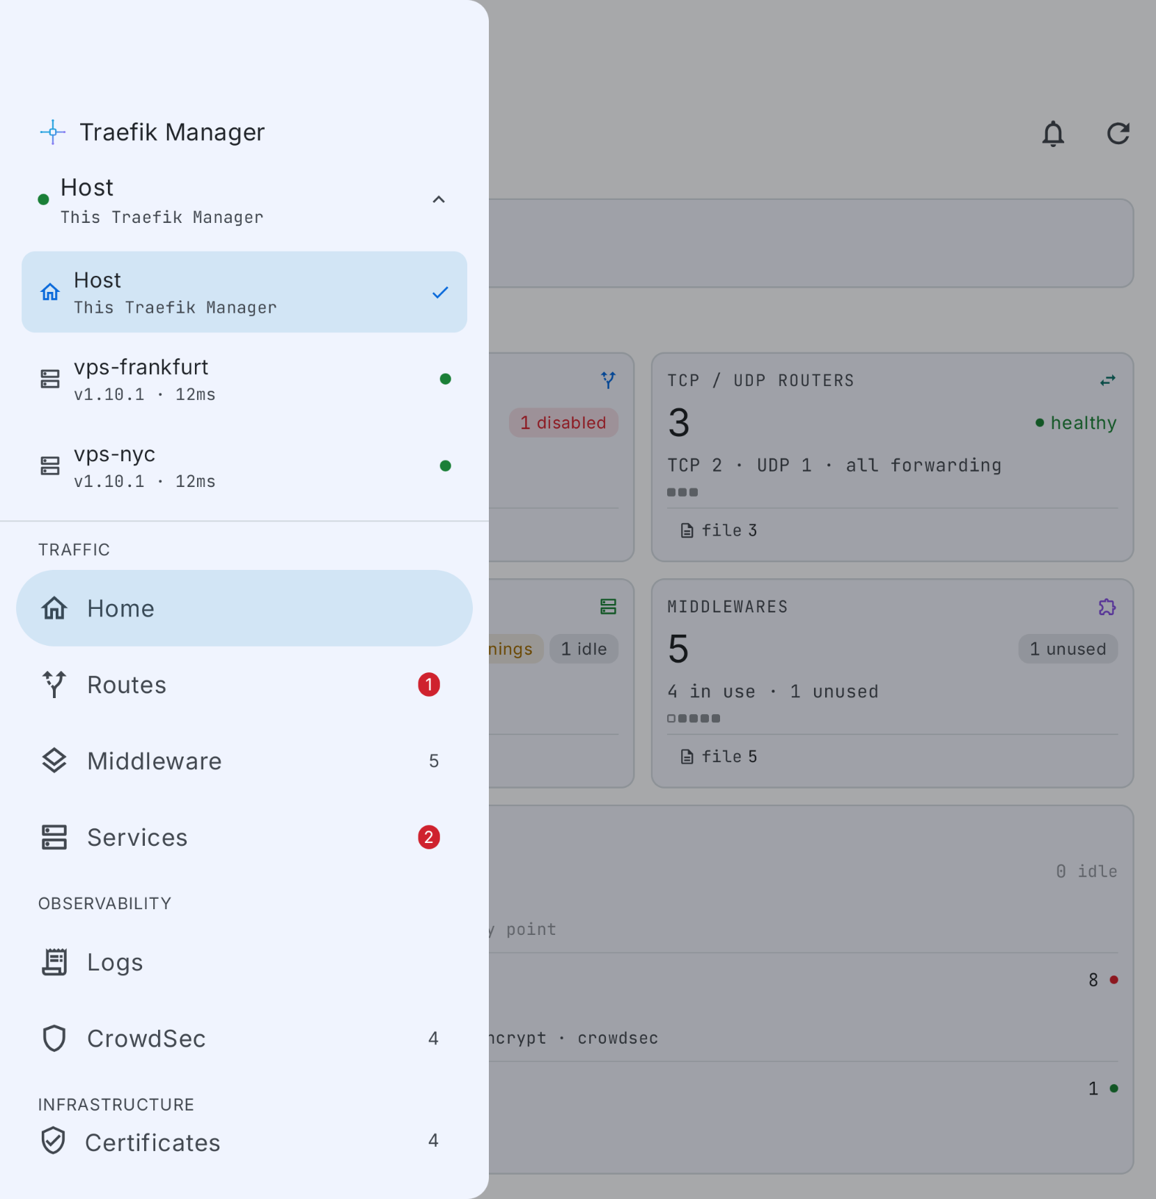Viewport: 1156px width, 1199px height.
Task: Refresh the dashboard with reload icon
Action: pyautogui.click(x=1118, y=133)
